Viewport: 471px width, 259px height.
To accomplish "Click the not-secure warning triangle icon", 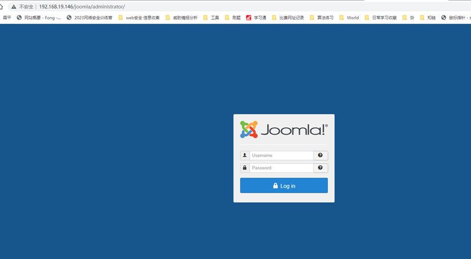I will coord(14,7).
